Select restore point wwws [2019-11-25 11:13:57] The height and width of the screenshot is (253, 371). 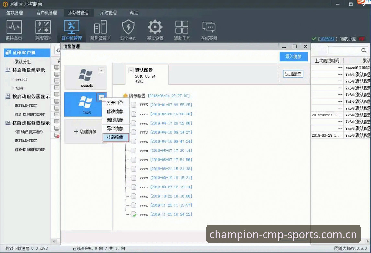[166, 205]
